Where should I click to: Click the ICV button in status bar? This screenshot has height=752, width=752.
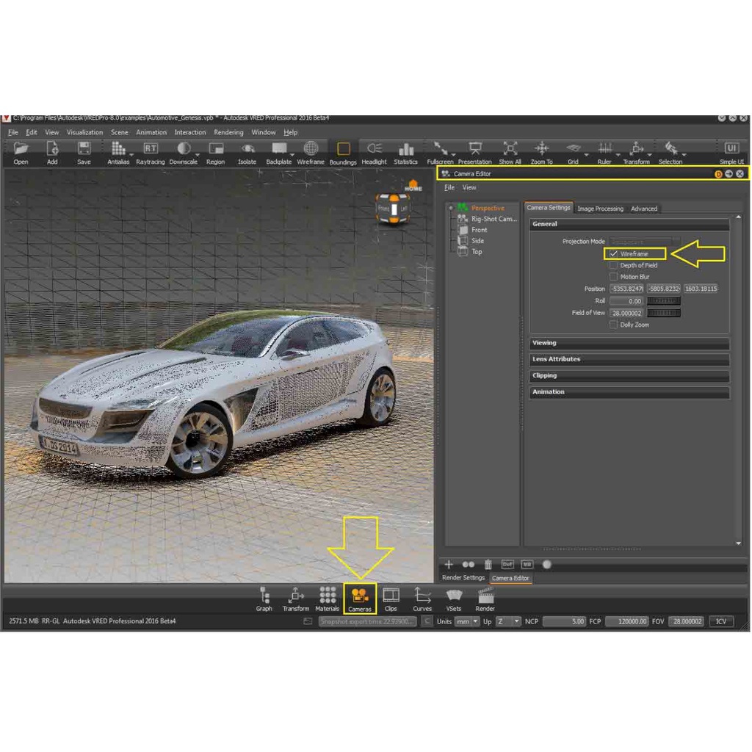click(720, 621)
